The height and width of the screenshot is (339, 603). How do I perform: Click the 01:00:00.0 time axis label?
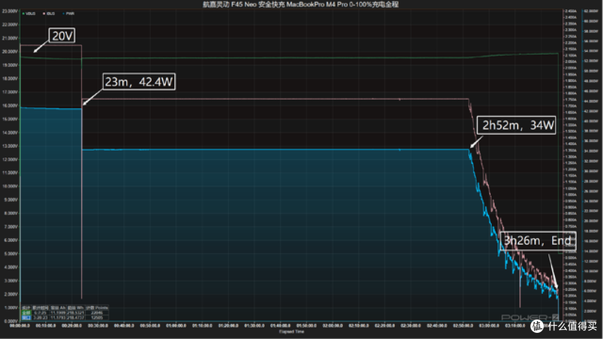point(176,326)
